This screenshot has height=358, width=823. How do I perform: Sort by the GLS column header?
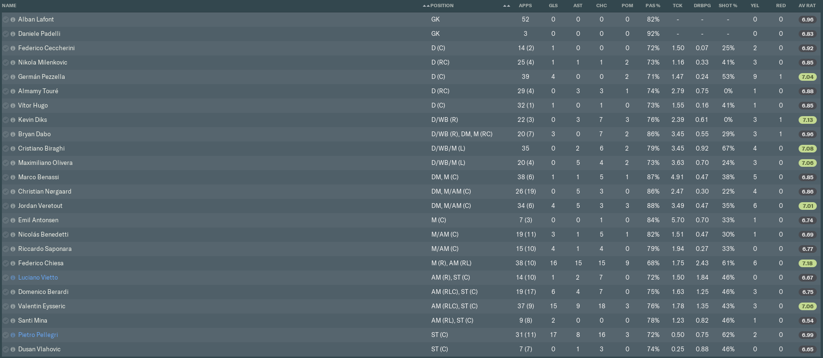pyautogui.click(x=553, y=6)
